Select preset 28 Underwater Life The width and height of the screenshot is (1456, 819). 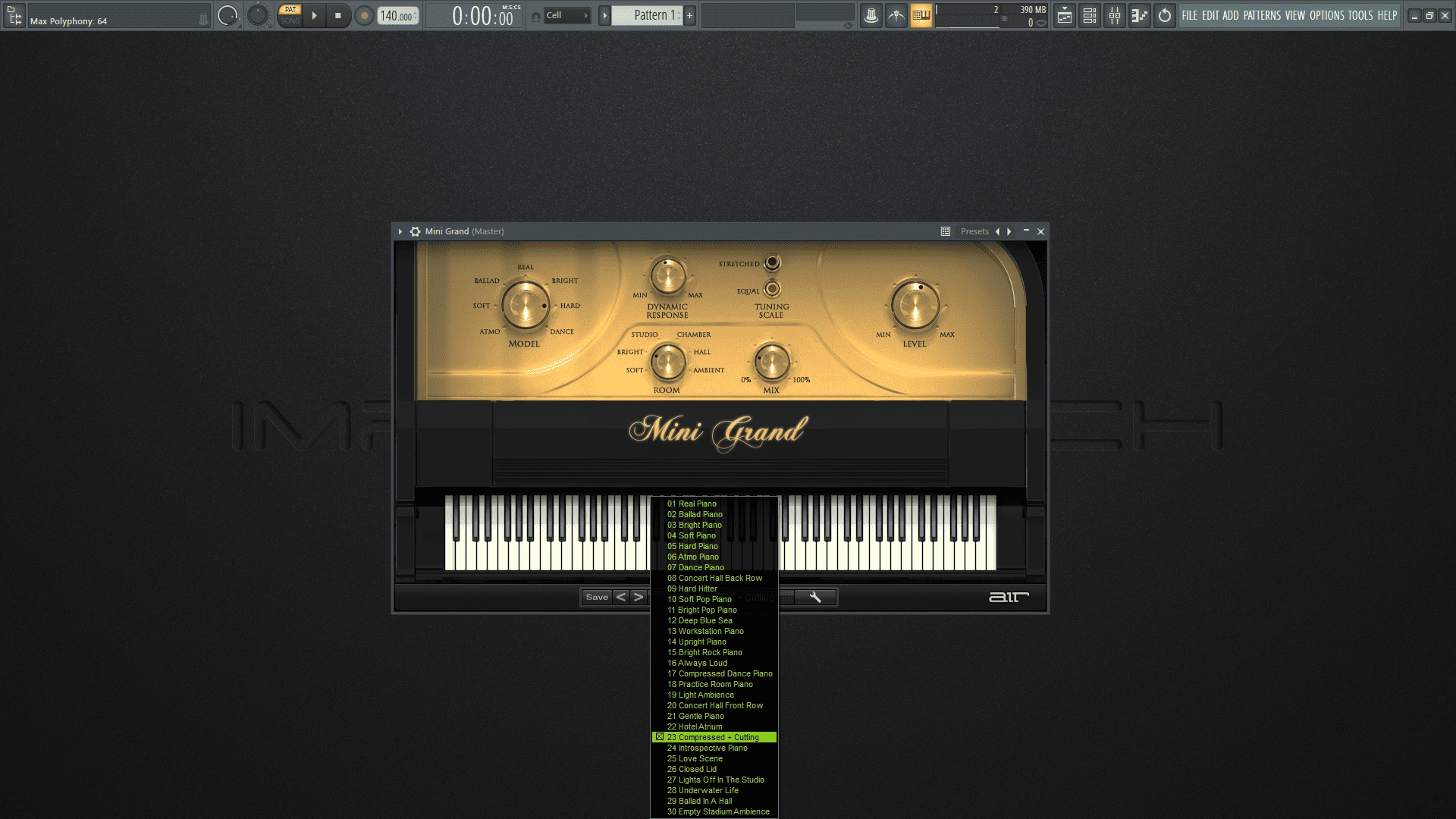714,790
